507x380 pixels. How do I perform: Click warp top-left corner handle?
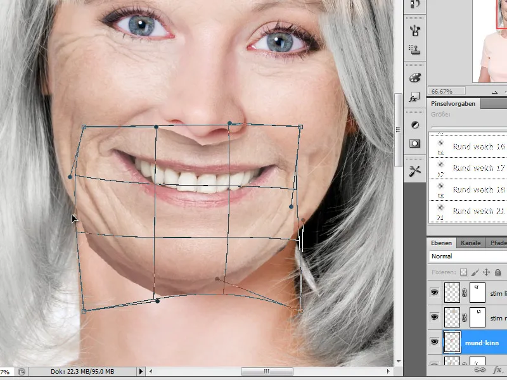coord(84,127)
